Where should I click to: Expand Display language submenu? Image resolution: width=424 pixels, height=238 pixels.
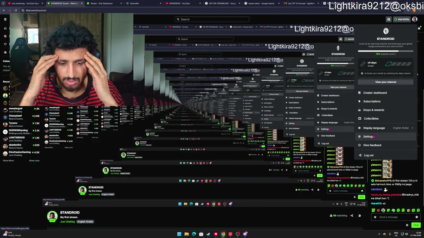click(x=386, y=128)
